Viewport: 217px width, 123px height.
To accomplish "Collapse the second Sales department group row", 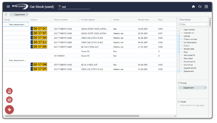I will tap(6, 60).
